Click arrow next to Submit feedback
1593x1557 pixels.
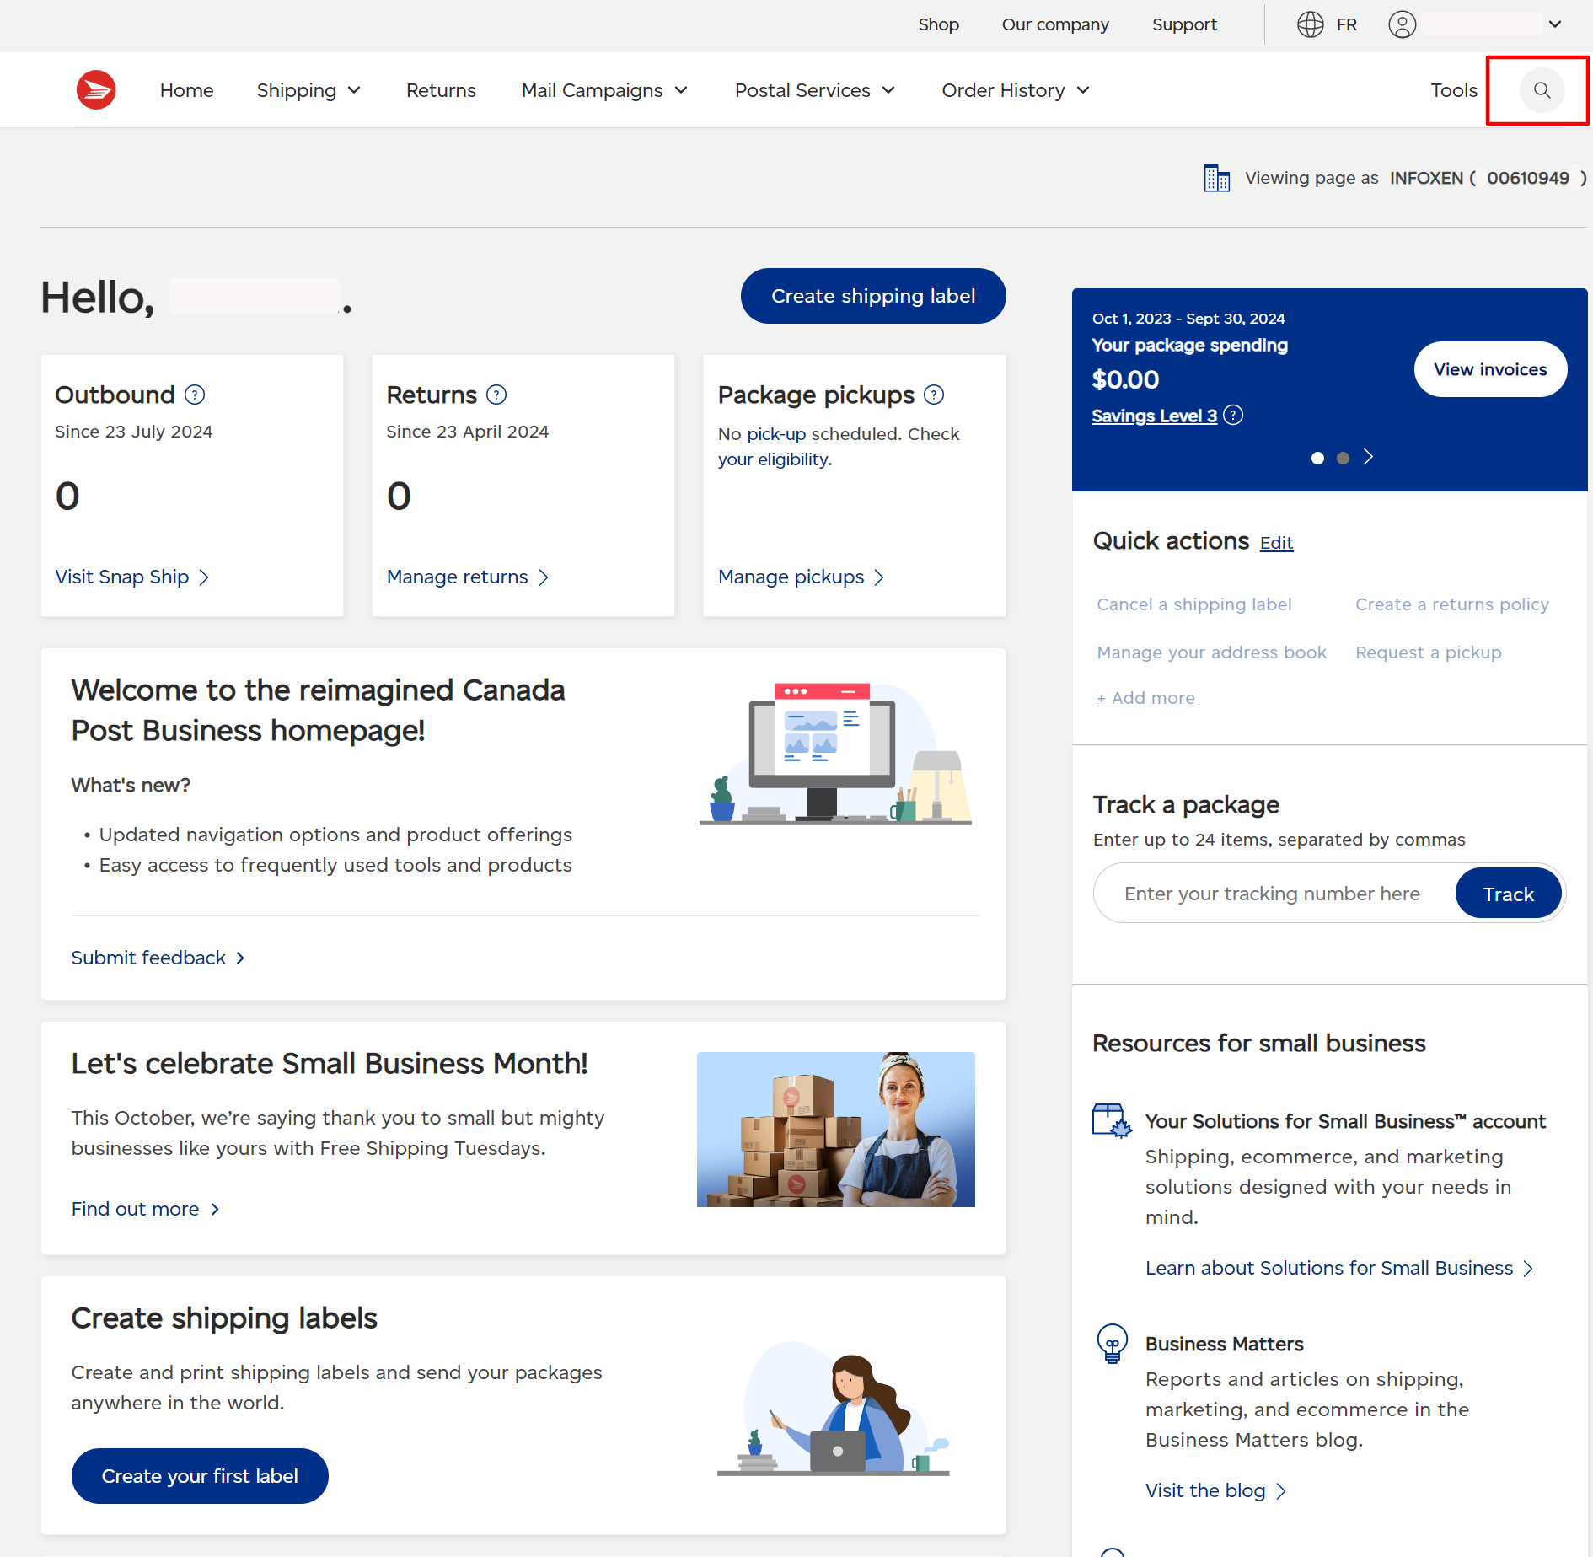[x=240, y=958]
